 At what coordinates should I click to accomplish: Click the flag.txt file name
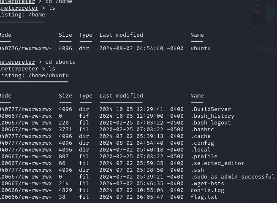coord(204,197)
